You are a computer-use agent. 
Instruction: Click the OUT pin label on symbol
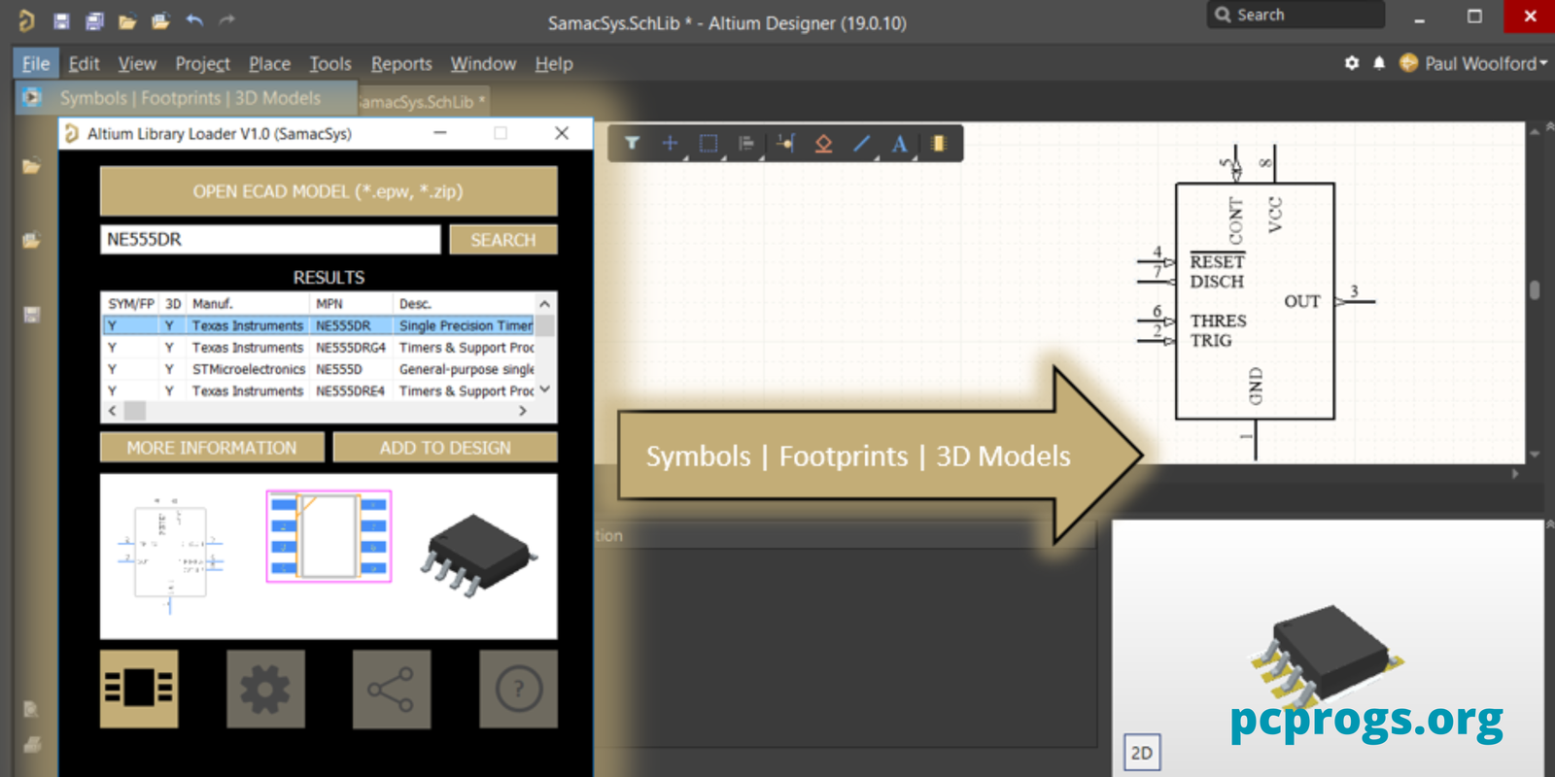point(1301,301)
